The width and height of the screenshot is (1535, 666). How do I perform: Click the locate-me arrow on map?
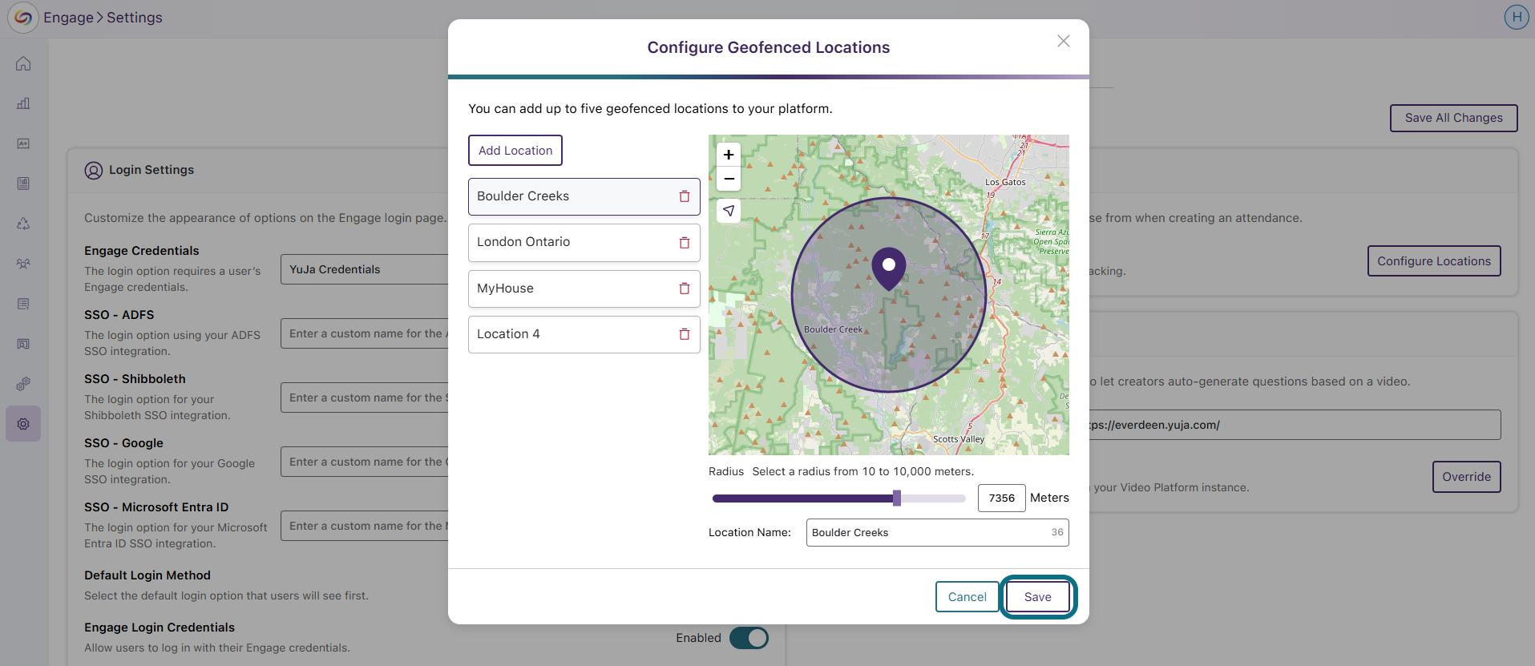pos(729,211)
